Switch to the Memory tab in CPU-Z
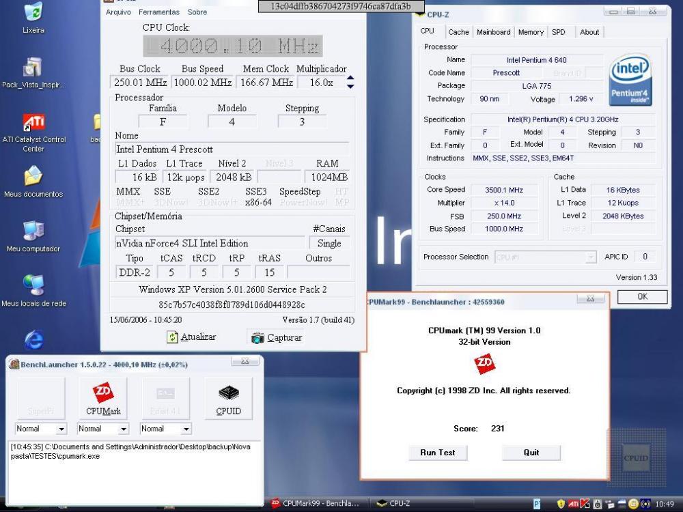683x512 pixels. [x=531, y=32]
